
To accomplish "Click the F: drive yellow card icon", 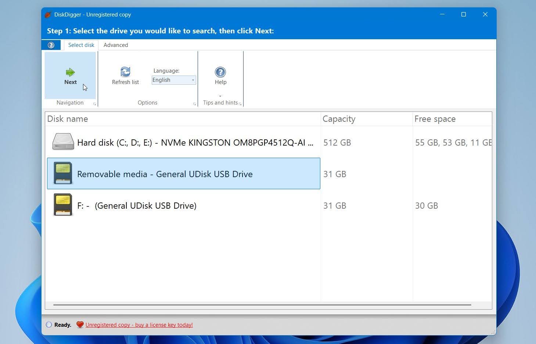I will pos(63,205).
